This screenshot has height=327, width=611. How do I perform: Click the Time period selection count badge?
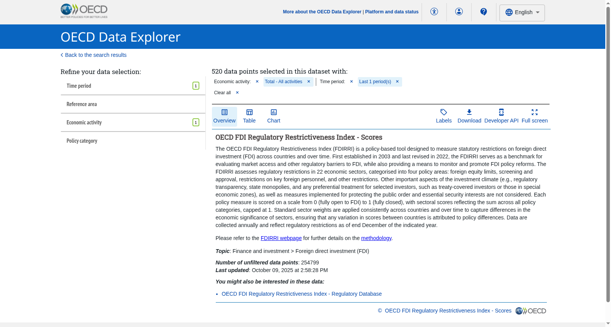(196, 86)
